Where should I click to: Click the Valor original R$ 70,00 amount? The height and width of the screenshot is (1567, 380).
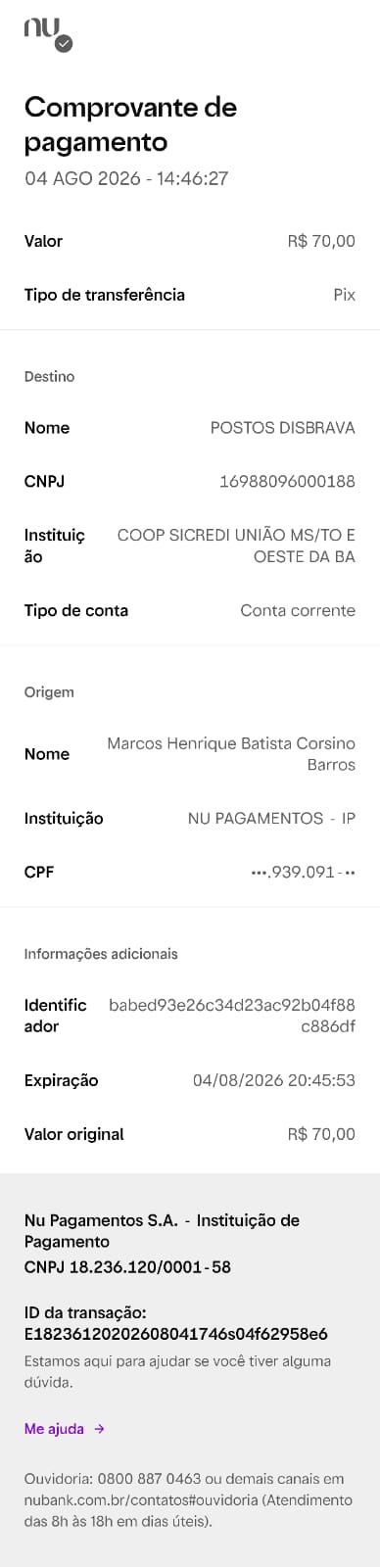pos(321,1134)
